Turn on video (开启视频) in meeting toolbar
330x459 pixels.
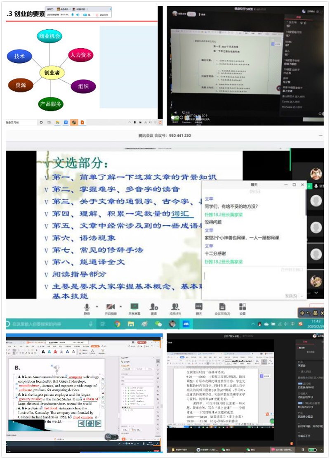111,307
